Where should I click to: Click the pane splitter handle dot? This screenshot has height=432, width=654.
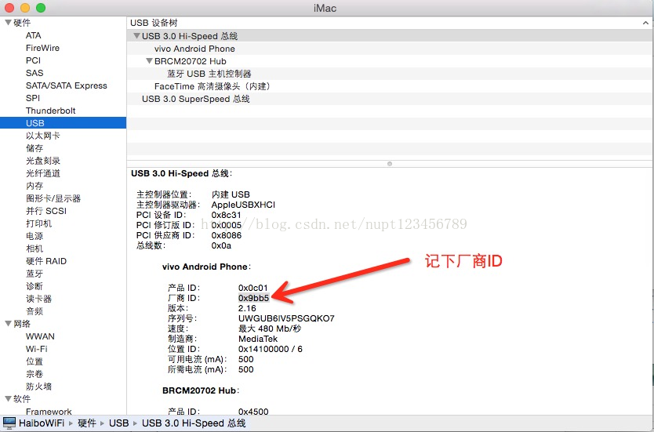(x=390, y=164)
